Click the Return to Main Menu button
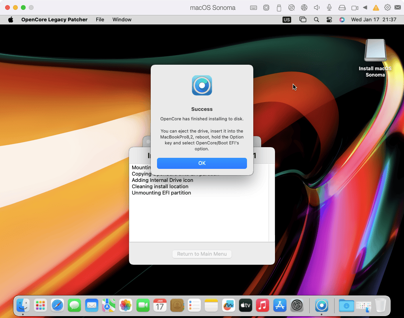Viewport: 404px width, 318px height. [202, 254]
